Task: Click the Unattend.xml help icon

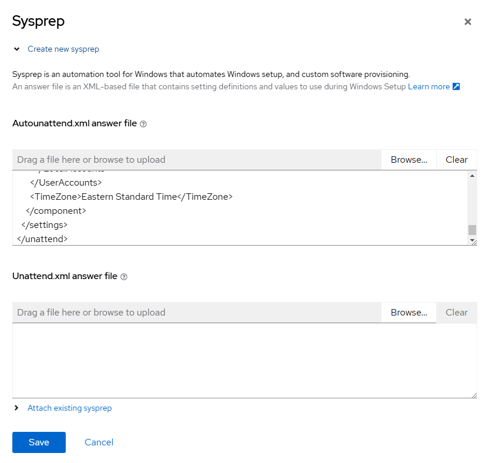Action: tap(124, 277)
